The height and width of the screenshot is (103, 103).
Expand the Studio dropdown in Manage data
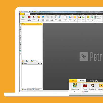(88, 20)
